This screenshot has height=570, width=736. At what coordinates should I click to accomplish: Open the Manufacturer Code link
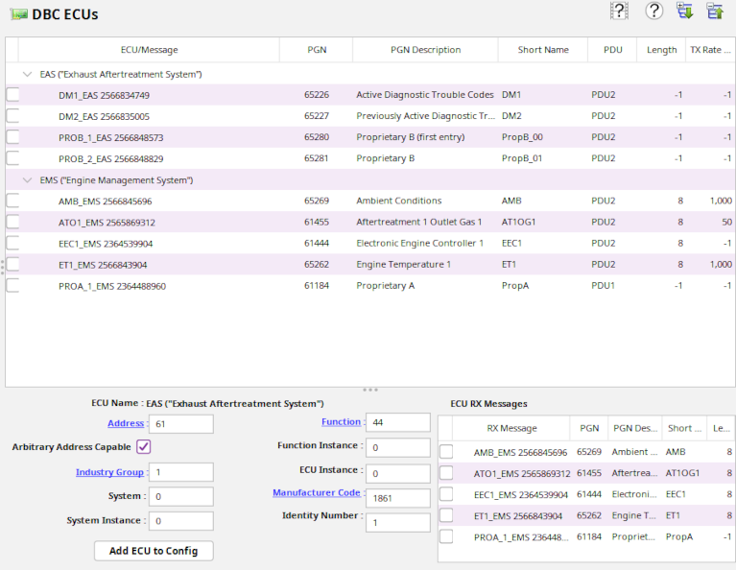click(x=316, y=493)
